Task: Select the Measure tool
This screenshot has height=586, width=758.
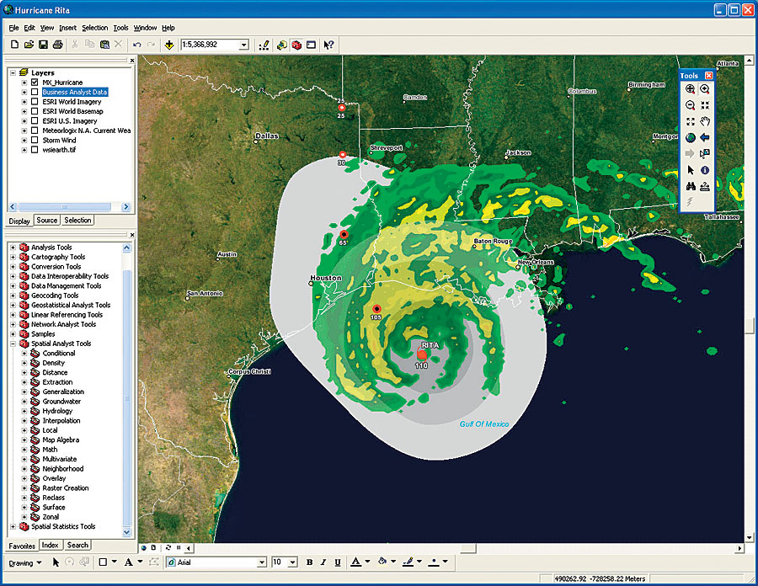Action: pyautogui.click(x=705, y=186)
